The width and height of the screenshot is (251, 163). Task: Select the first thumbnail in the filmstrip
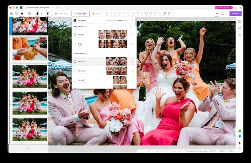click(29, 25)
